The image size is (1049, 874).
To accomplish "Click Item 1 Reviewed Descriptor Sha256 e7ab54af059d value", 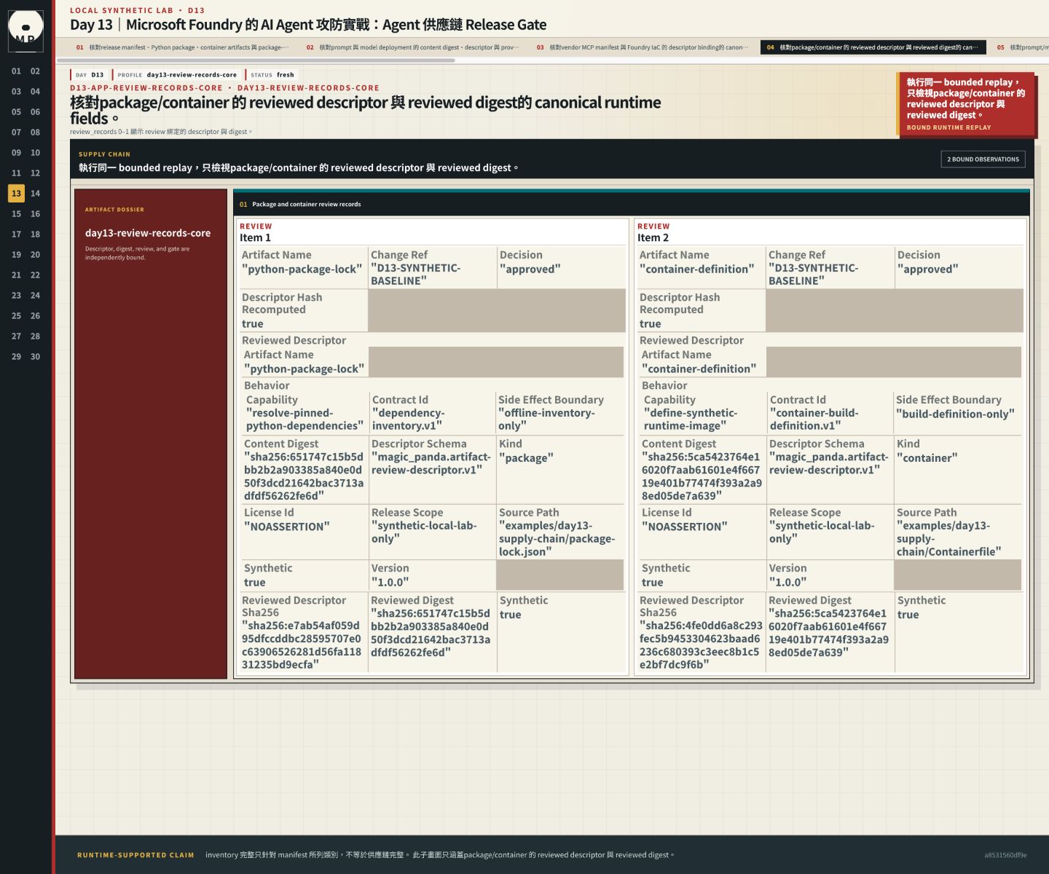I will 302,645.
